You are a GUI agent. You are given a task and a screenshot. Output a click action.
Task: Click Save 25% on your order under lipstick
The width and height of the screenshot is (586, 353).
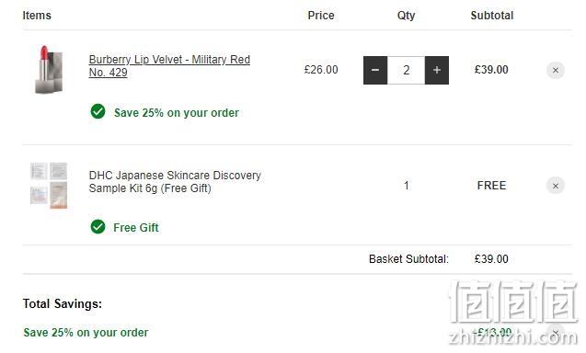(177, 113)
